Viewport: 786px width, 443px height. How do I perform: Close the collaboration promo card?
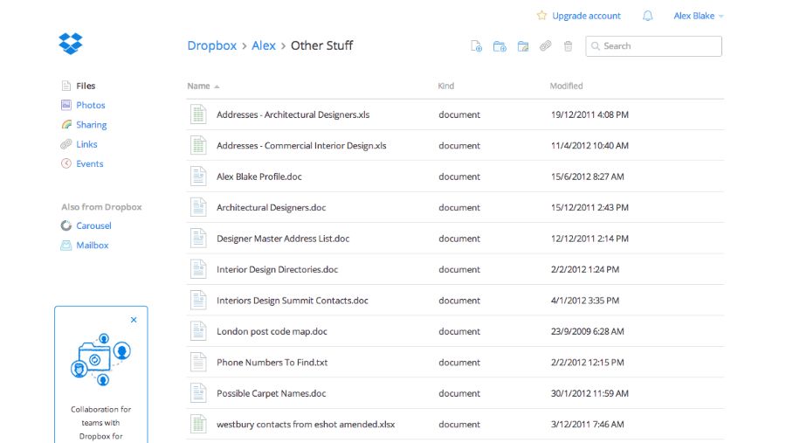[x=134, y=320]
